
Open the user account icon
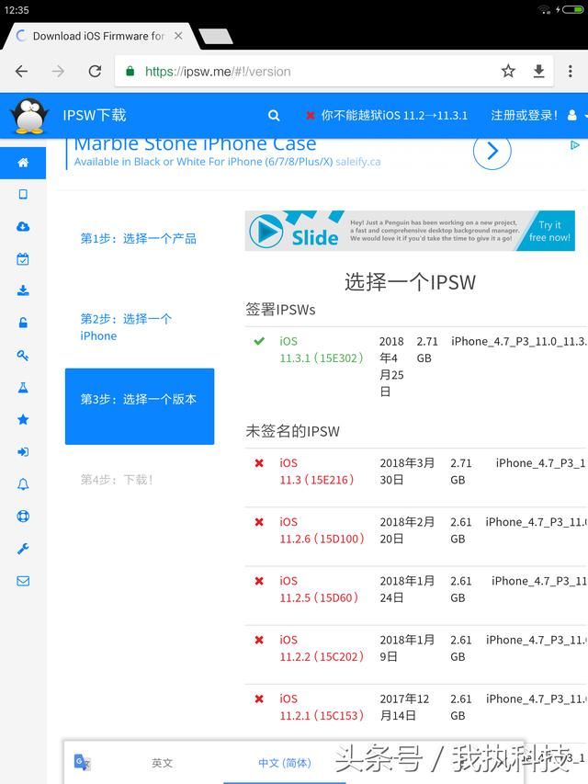click(x=572, y=116)
